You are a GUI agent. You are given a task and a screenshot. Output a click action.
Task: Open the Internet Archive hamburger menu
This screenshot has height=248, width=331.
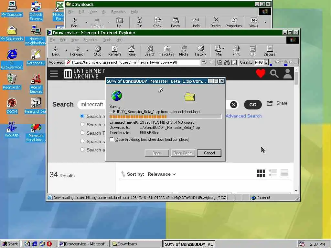click(54, 74)
